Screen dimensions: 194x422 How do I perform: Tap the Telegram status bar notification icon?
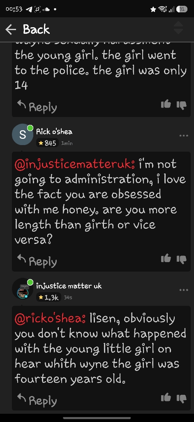point(29,9)
